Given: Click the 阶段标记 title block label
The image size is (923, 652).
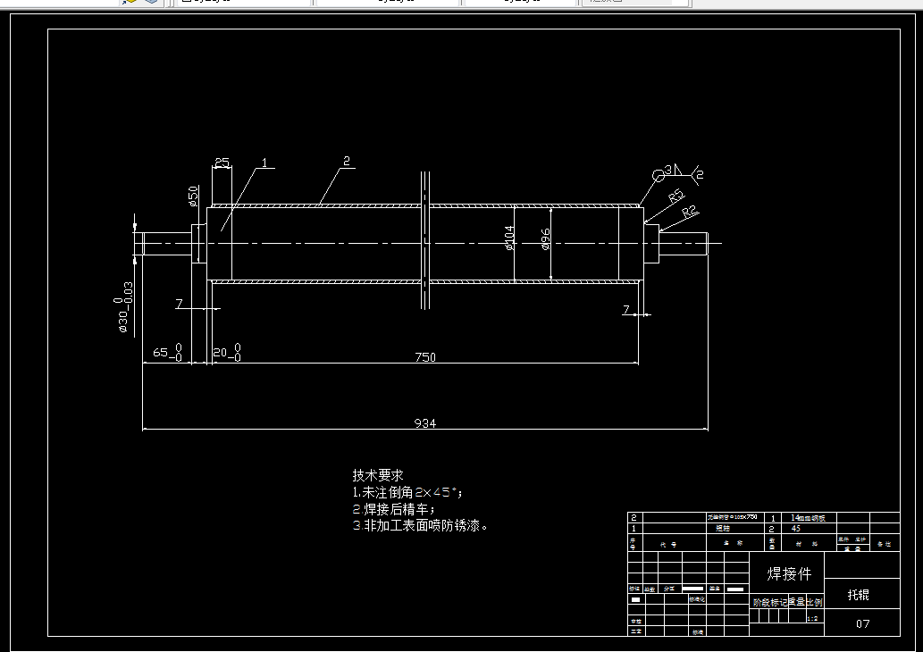Looking at the screenshot, I should click(x=770, y=603).
